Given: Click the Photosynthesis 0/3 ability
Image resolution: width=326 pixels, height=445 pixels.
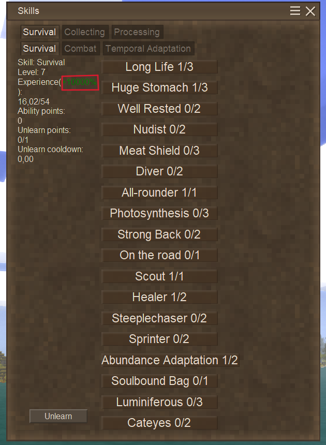Looking at the screenshot, I should 159,213.
